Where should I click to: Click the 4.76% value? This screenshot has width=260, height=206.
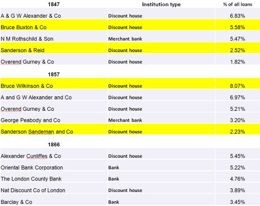238,179
